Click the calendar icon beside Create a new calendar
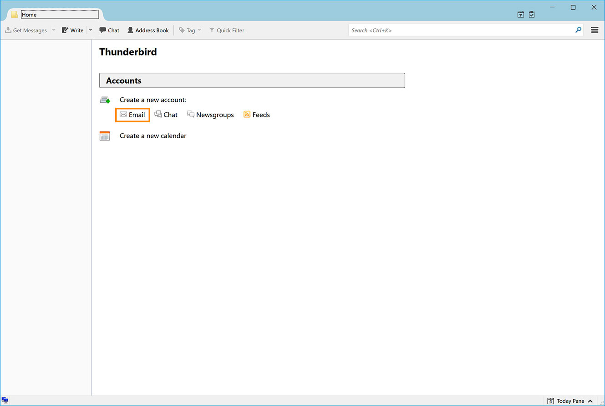Screen dimensions: 605x406 pos(105,135)
